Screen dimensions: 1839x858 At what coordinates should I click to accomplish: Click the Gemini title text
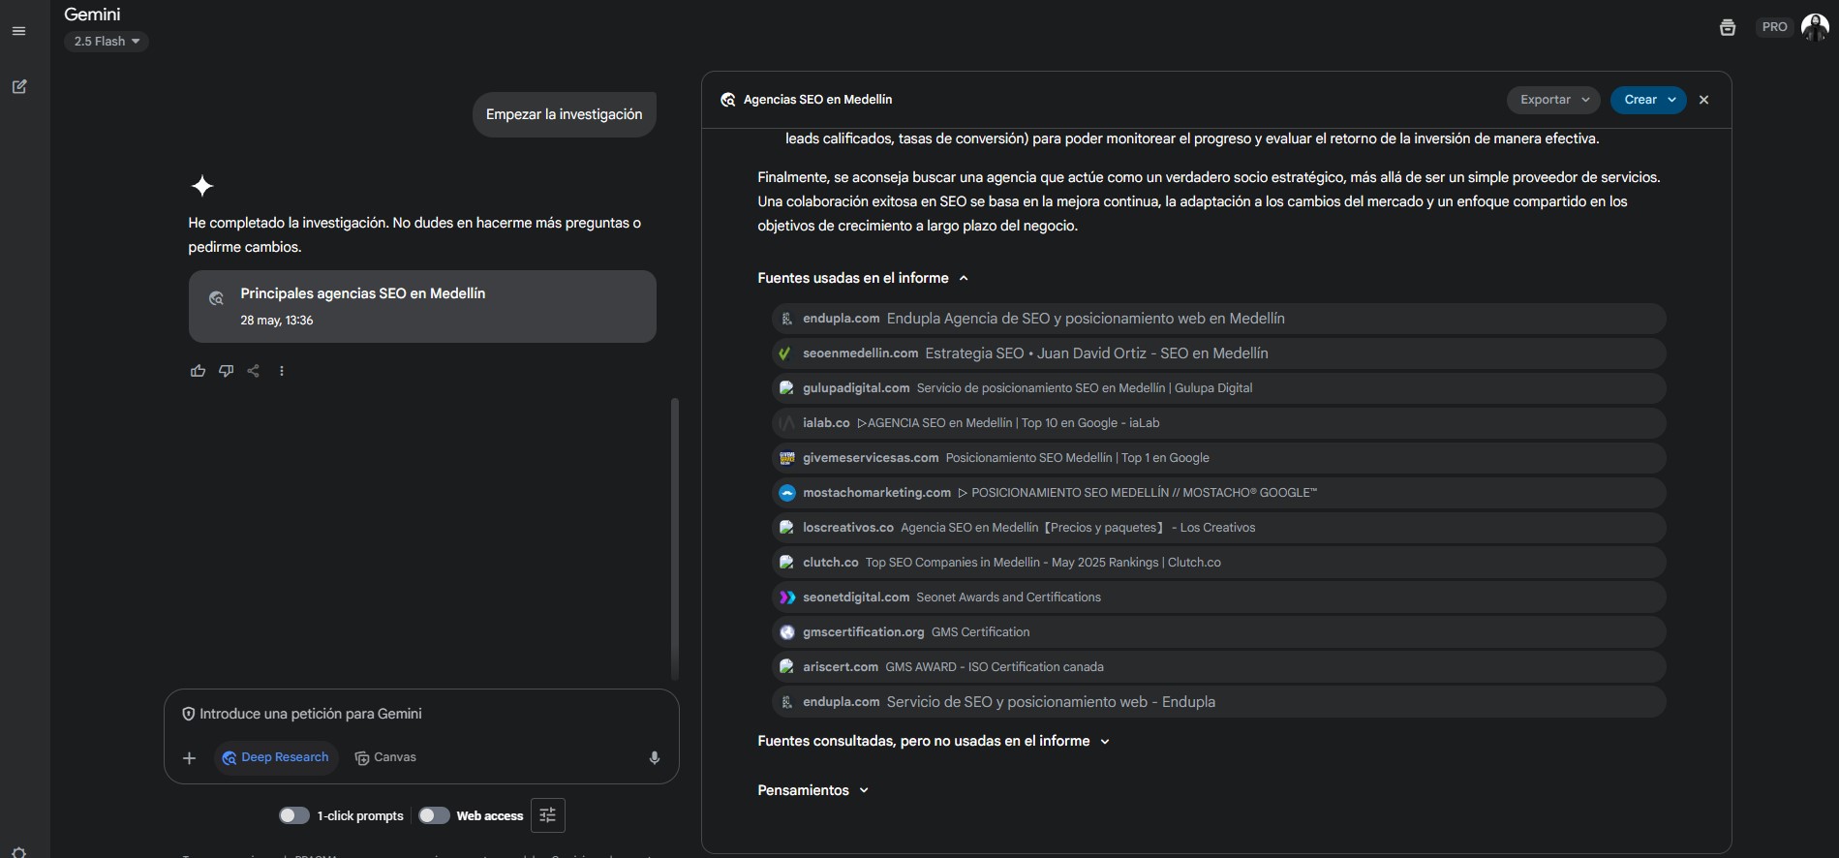pos(92,15)
